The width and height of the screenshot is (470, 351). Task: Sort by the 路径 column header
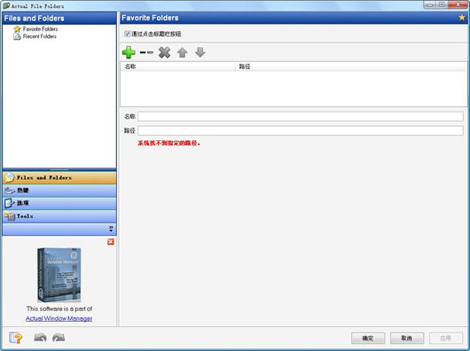[x=351, y=66]
